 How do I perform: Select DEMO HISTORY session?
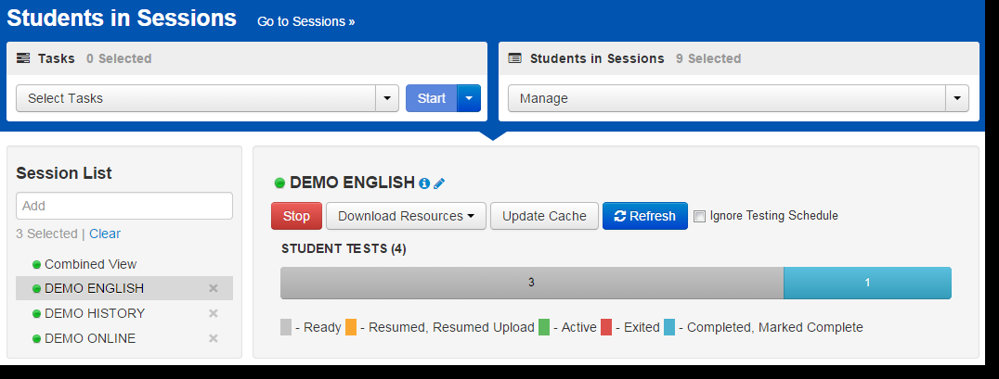click(95, 313)
